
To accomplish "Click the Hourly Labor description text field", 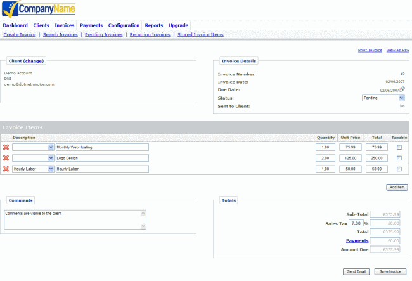I will pyautogui.click(x=102, y=169).
